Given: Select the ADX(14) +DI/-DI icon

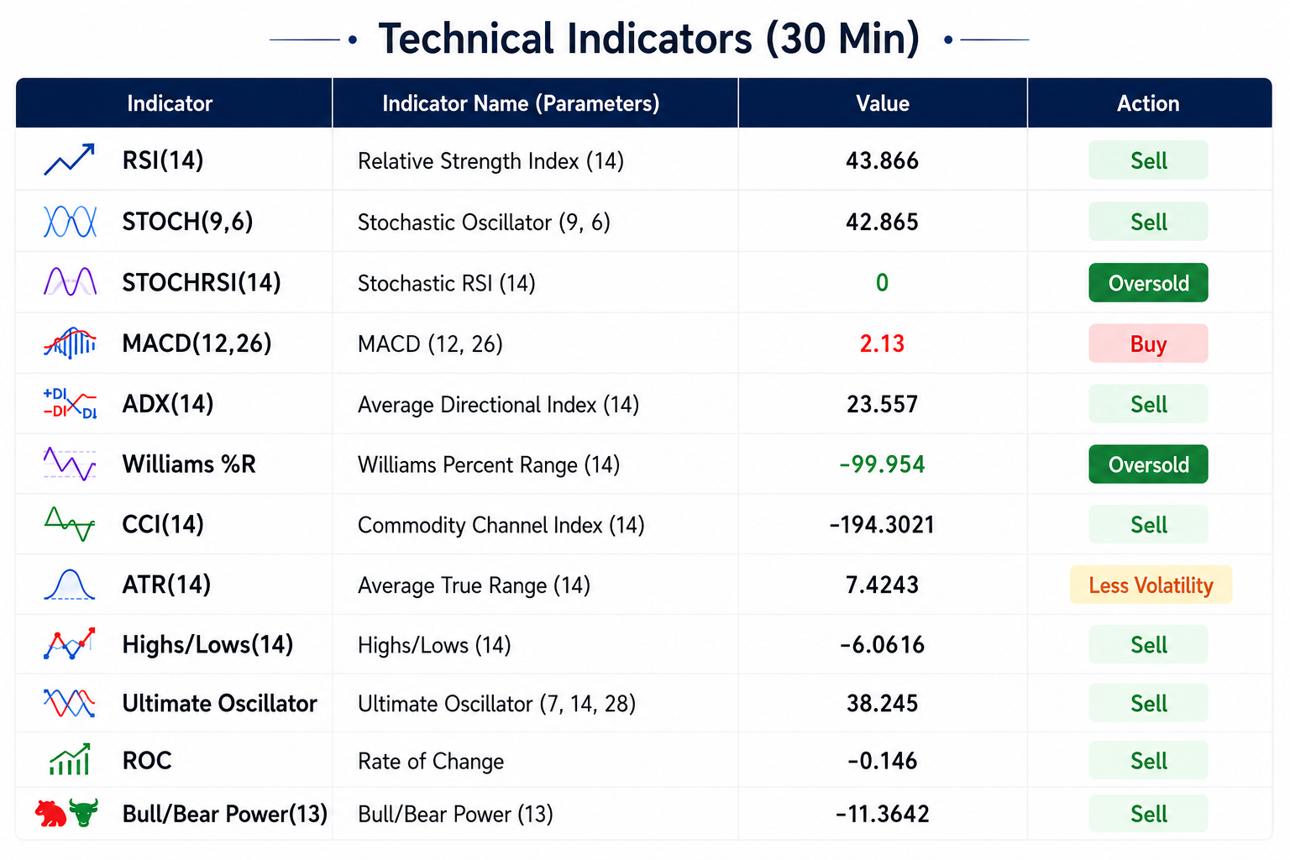Looking at the screenshot, I should click(70, 403).
